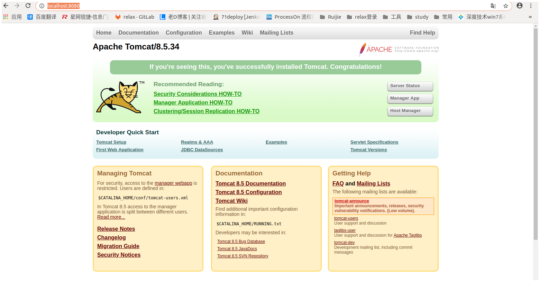540x282 pixels.
Task: Open Clustering/Session Replication HOW-TO link
Action: pos(207,111)
